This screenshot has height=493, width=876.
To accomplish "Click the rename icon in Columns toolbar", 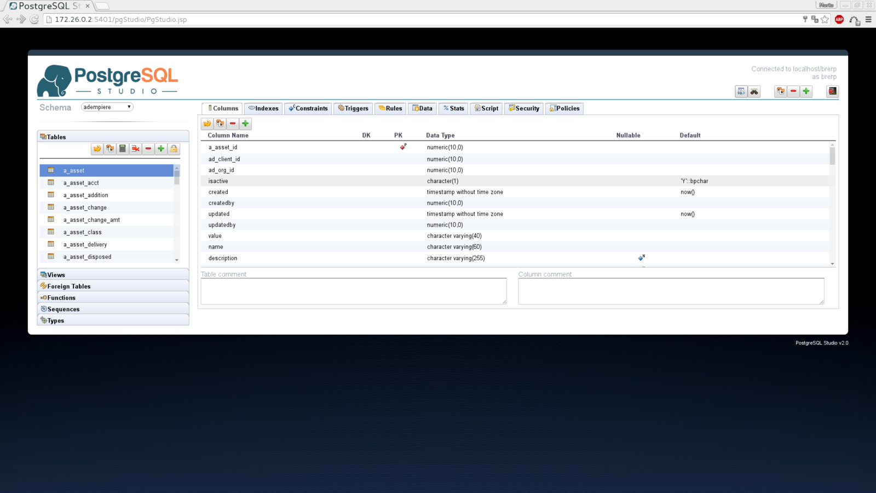I will click(220, 124).
